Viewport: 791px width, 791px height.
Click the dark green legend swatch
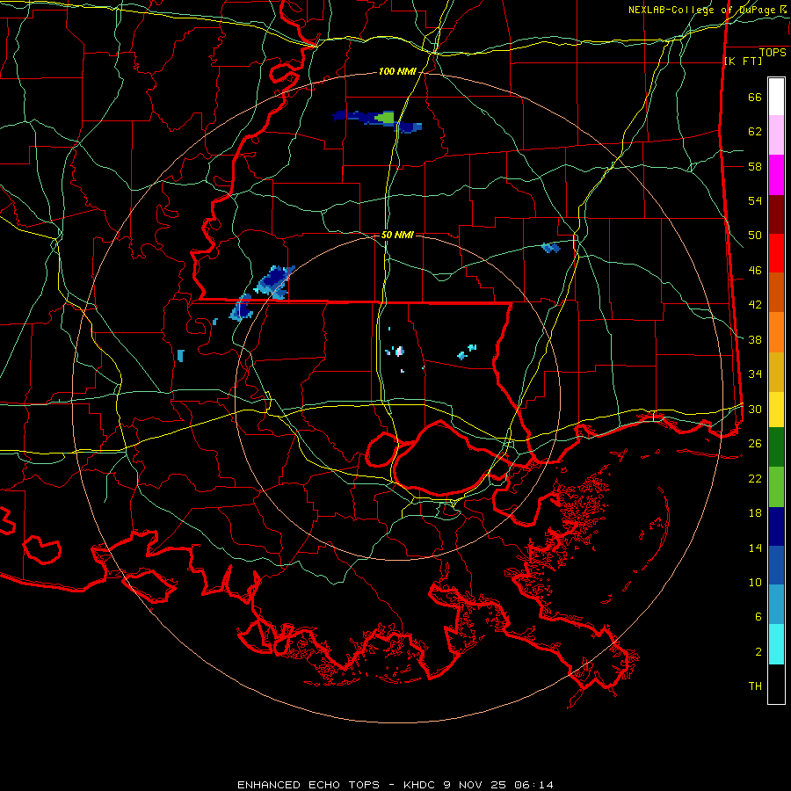(x=776, y=447)
